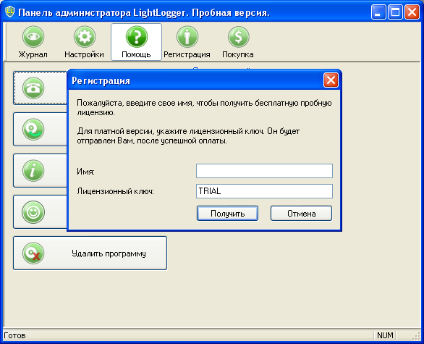This screenshot has height=344, width=424.
Task: Open Регистрация from the main toolbar
Action: pos(187,42)
